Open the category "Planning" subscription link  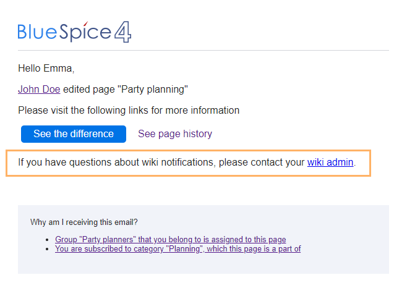(x=178, y=249)
